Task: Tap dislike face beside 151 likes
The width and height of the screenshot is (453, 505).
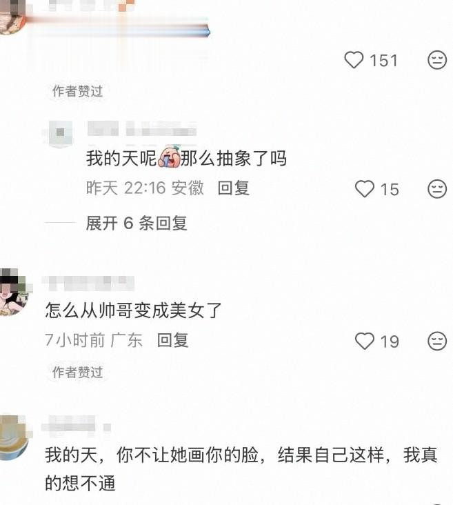Action: (x=437, y=60)
